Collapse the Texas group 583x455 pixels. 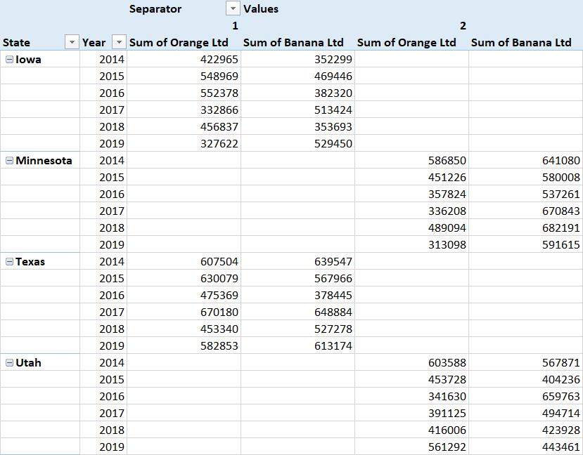pos(10,262)
